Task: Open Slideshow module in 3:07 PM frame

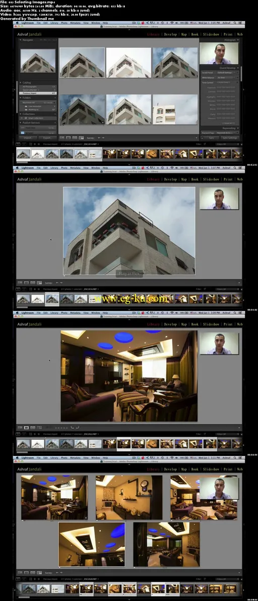Action: point(211,179)
